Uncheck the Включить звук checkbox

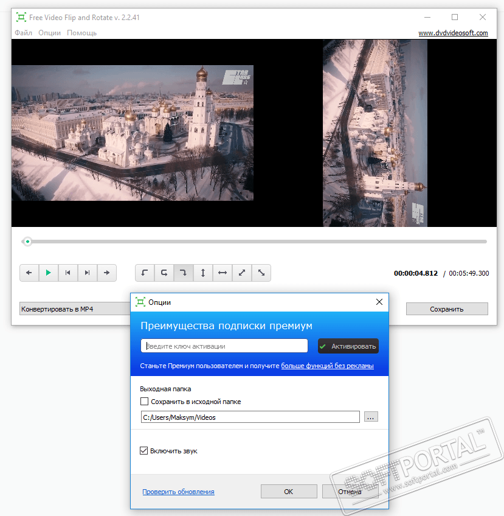coord(143,450)
